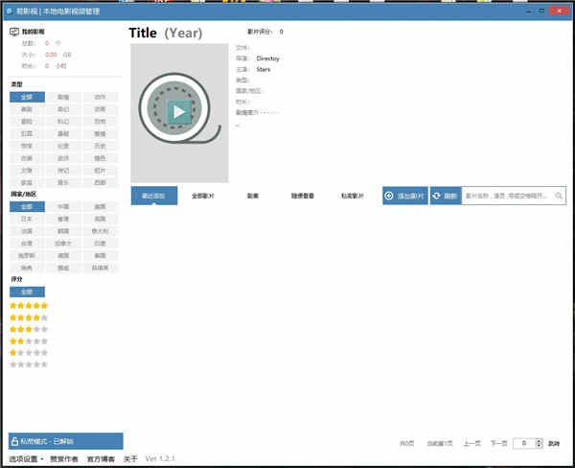Filter genre by 西部
The height and width of the screenshot is (468, 575).
tap(100, 183)
